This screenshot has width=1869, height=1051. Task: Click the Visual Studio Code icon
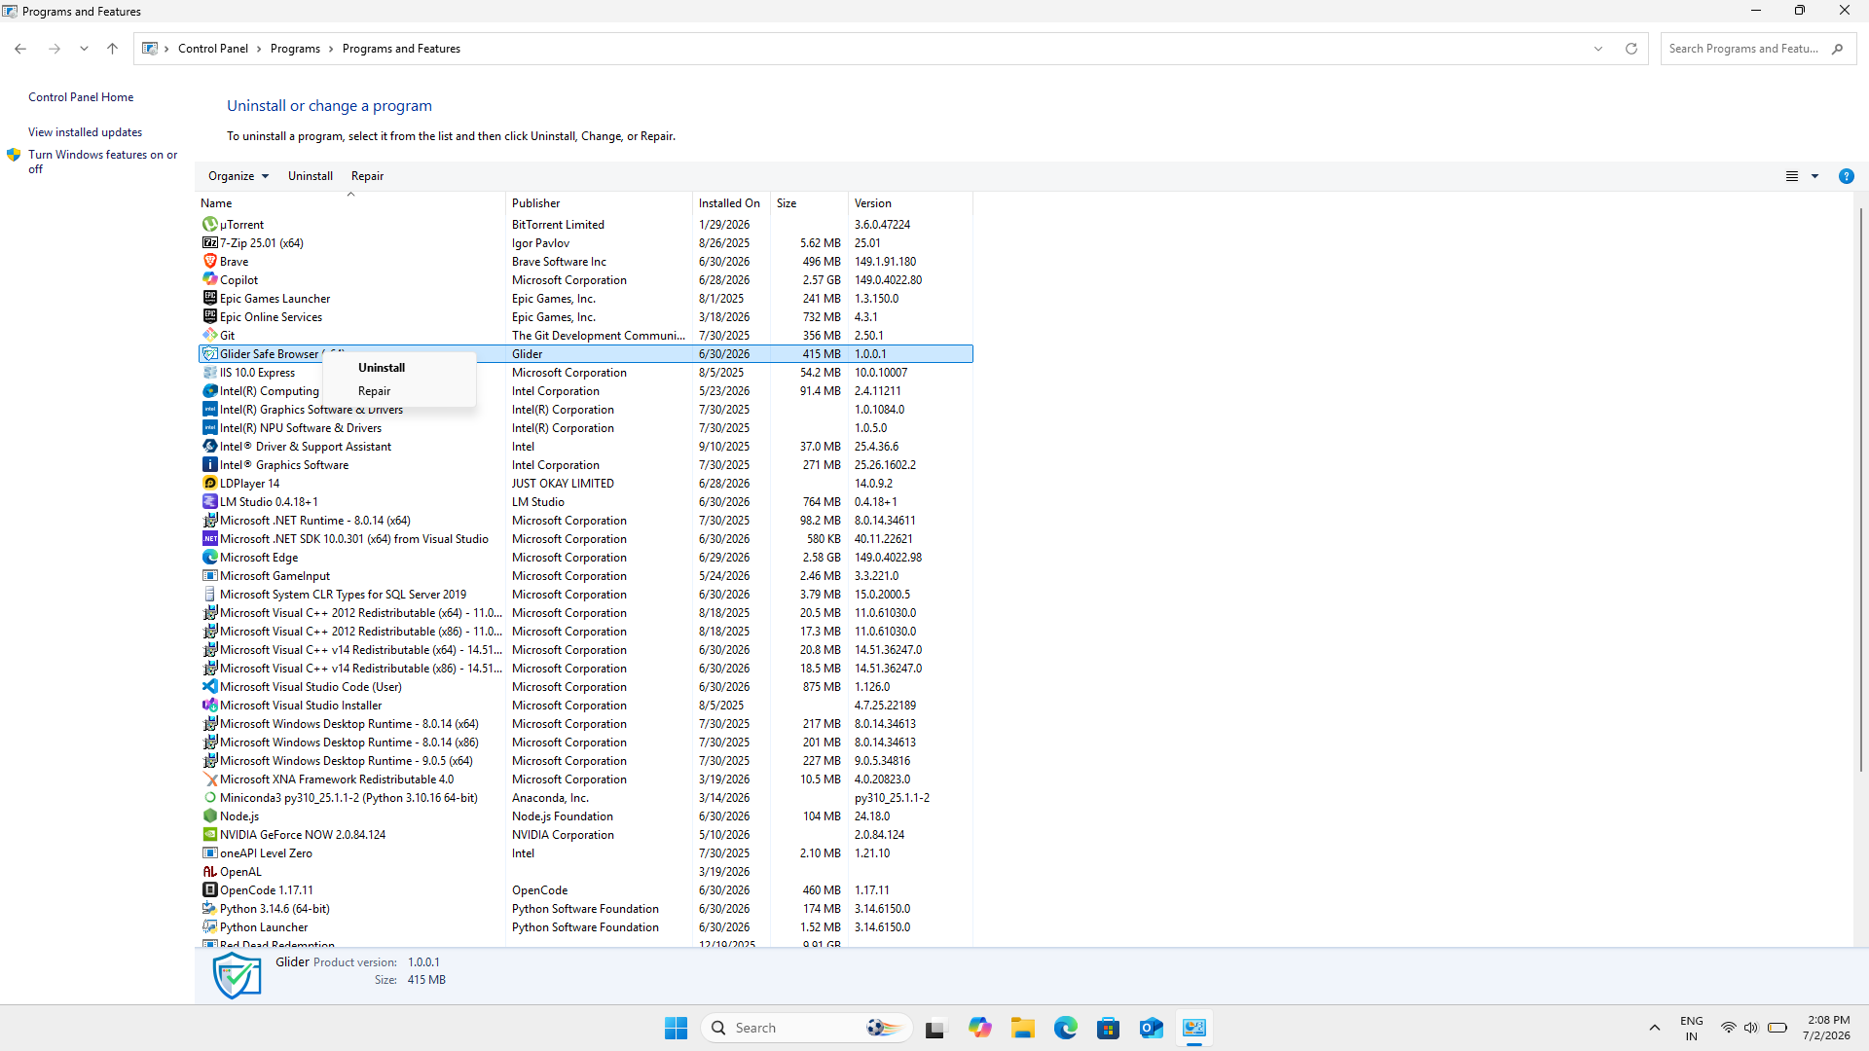pyautogui.click(x=209, y=687)
